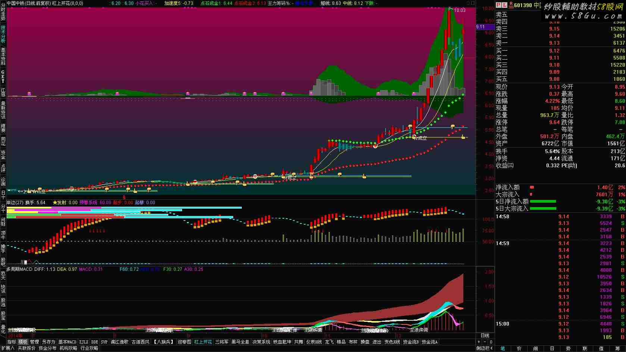
Task: Click 另存为 in the bottom bar
Action: tap(48, 342)
